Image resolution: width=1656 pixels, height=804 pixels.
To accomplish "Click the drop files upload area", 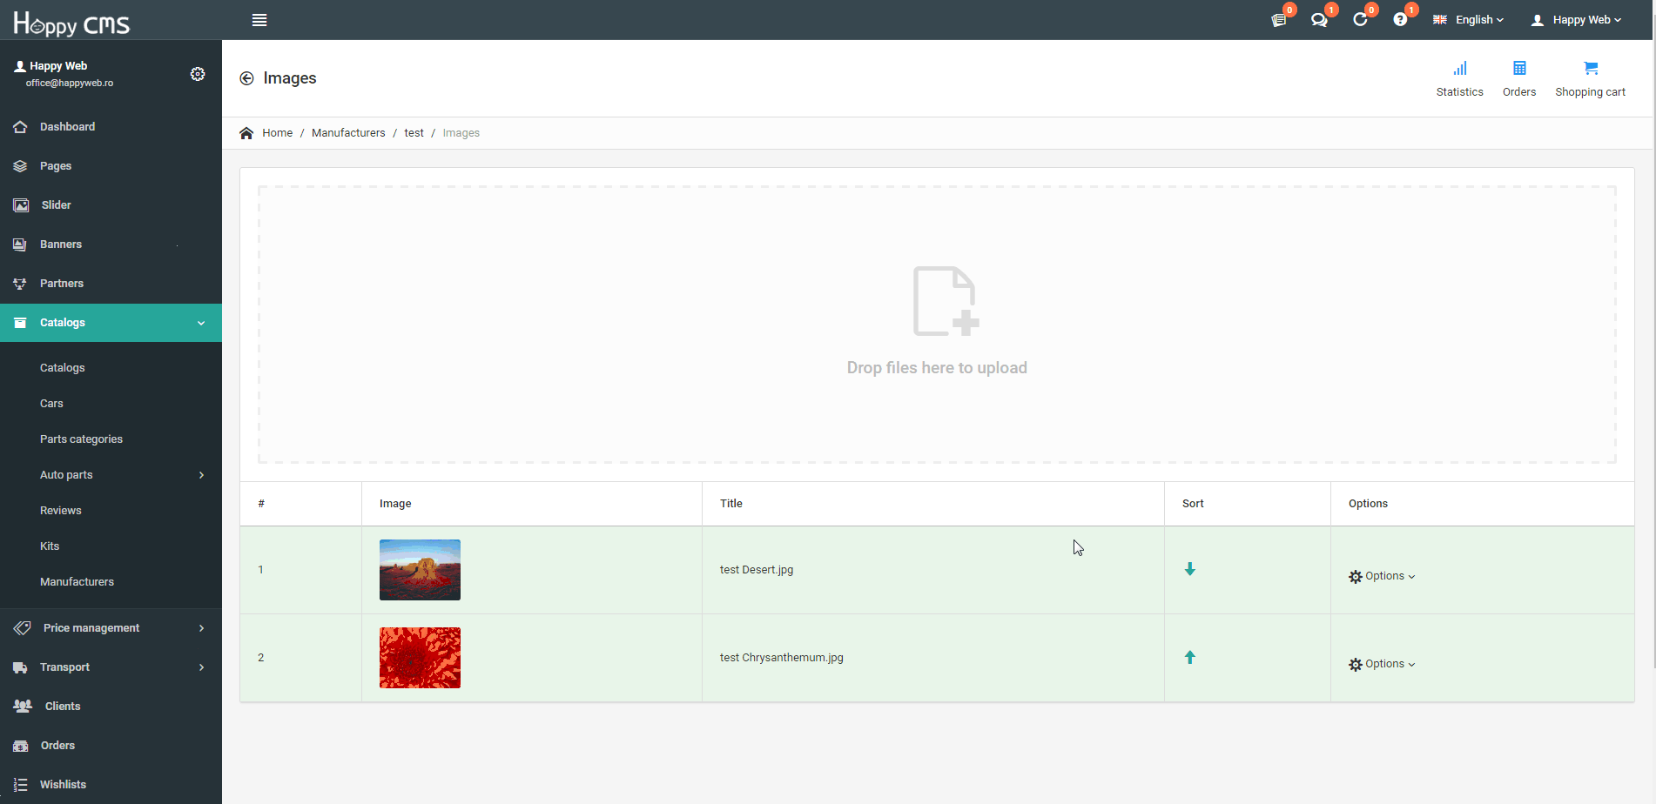I will (x=937, y=325).
